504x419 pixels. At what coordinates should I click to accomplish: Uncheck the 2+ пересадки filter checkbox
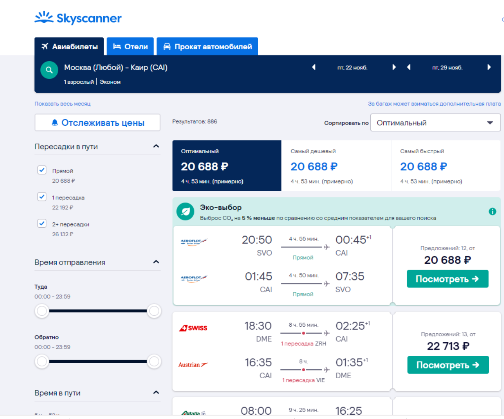[x=42, y=223]
